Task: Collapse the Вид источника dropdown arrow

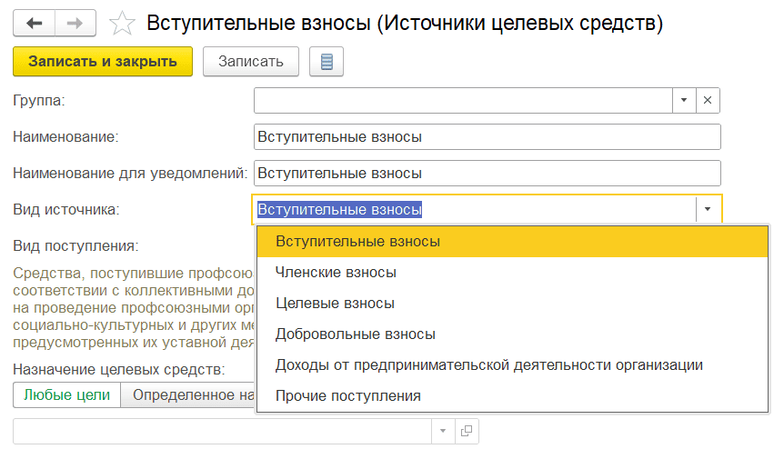Action: [708, 210]
